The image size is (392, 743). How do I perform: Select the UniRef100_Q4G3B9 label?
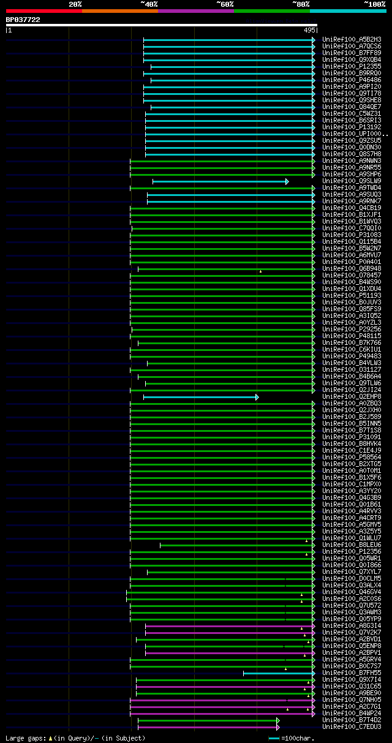[352, 497]
